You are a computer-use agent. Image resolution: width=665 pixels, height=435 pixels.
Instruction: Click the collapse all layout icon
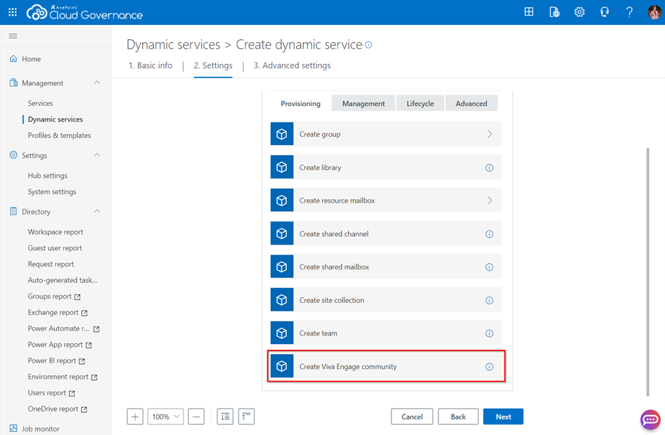click(247, 417)
